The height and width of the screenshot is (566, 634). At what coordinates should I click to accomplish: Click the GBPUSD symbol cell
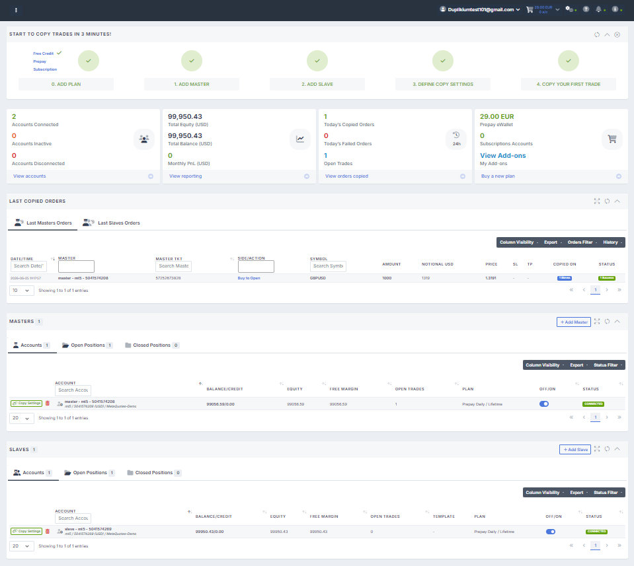click(x=318, y=278)
